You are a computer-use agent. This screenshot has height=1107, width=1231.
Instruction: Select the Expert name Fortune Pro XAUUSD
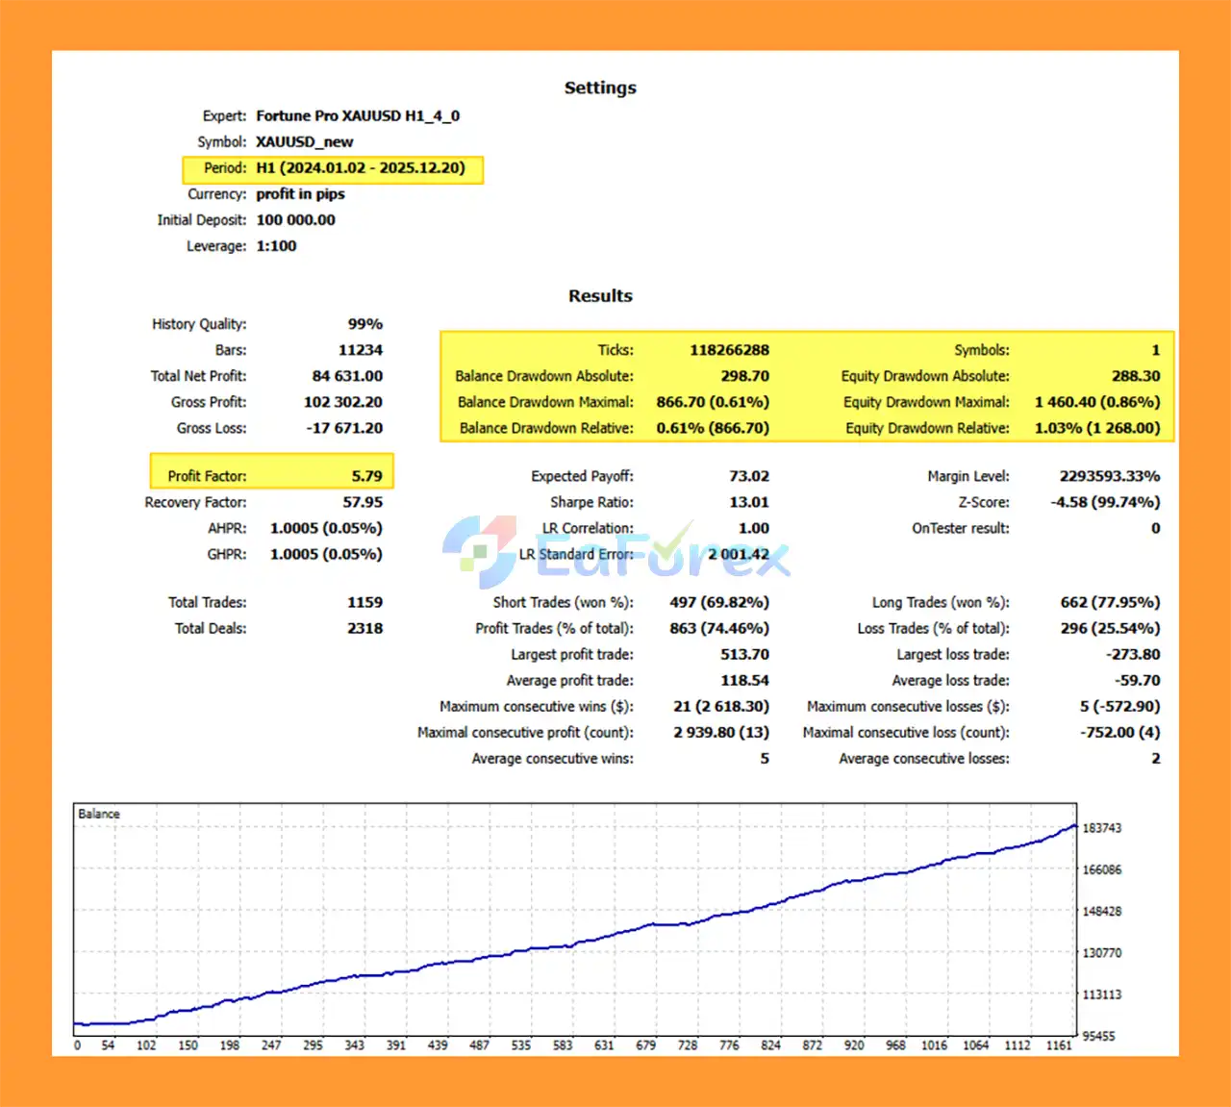pos(358,116)
